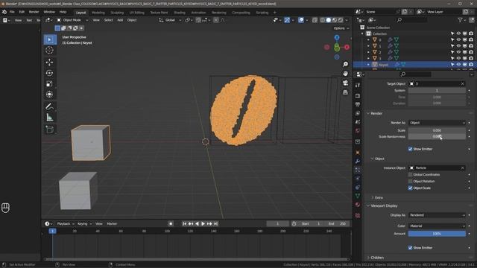
Task: Collapse the Viewport Display panel
Action: pyautogui.click(x=368, y=205)
